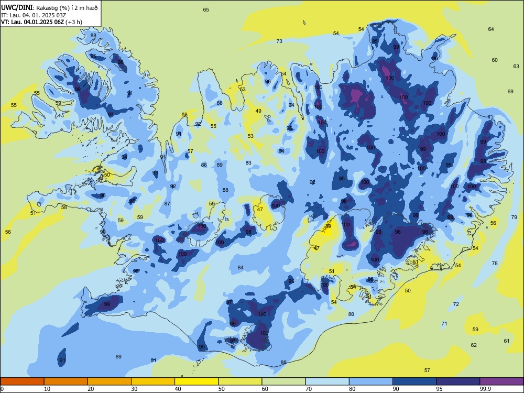
Task: Click the '83' humidity value on the map
Action: pyautogui.click(x=248, y=163)
